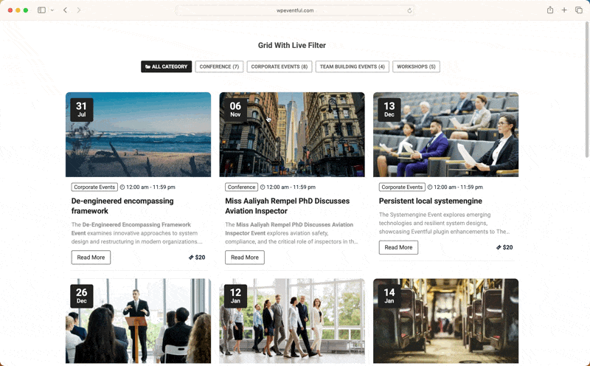Open the walking team image of 12 Jan event
This screenshot has width=590, height=366.
point(292,321)
